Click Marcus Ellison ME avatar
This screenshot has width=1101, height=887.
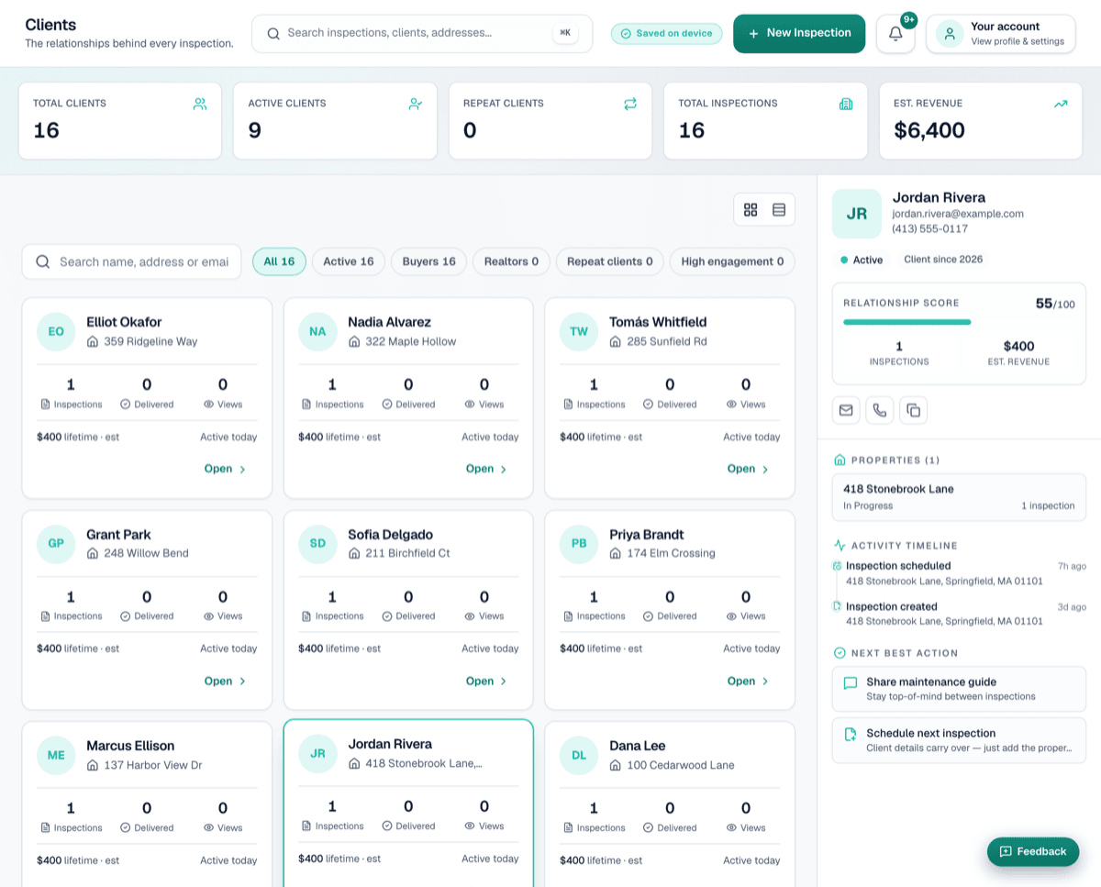click(x=56, y=755)
